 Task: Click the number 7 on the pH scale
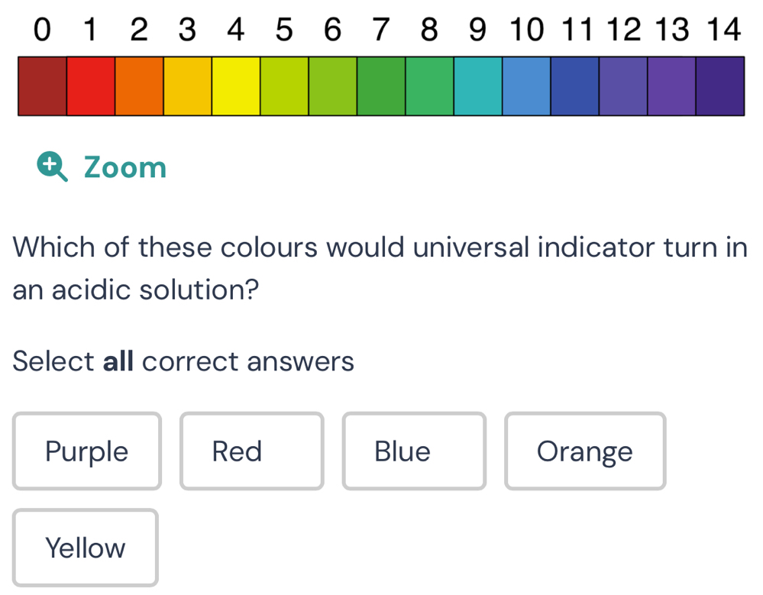tap(381, 30)
